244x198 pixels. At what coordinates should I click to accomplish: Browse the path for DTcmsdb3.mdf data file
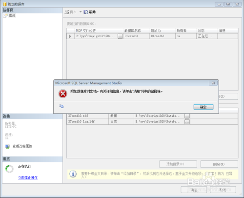(187, 116)
